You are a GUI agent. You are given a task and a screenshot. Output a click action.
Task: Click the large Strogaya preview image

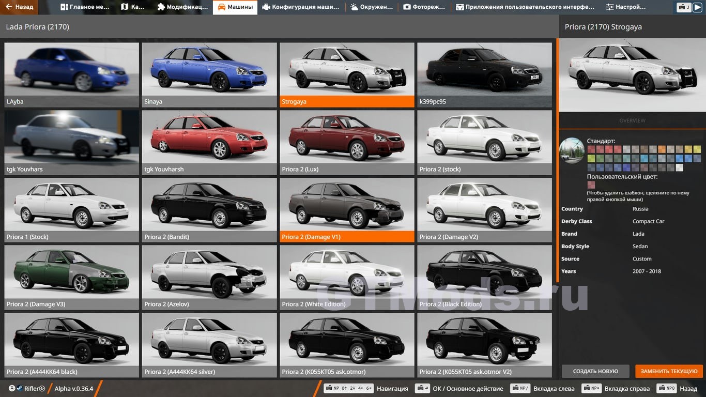pyautogui.click(x=632, y=75)
